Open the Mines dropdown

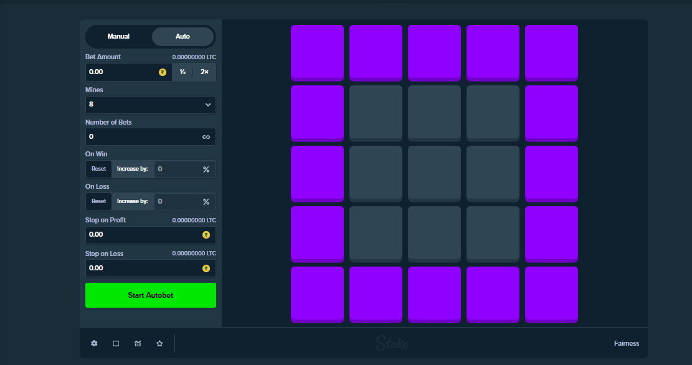[151, 105]
